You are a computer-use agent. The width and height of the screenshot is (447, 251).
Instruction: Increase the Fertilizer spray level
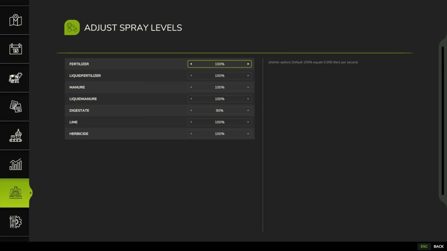point(248,64)
